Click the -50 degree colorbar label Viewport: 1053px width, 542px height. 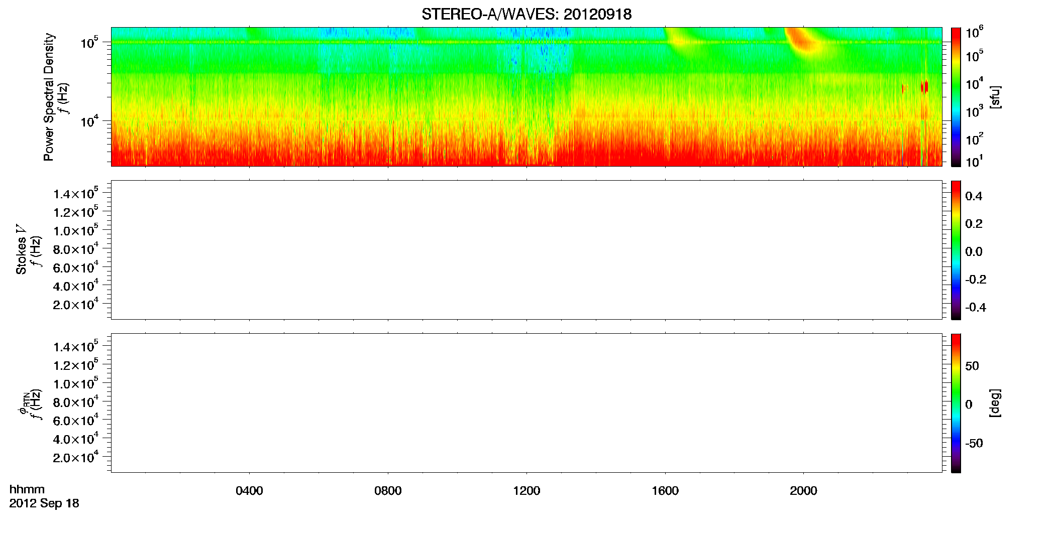[974, 444]
